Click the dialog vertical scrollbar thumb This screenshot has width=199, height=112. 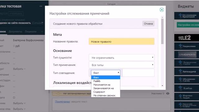162,31
